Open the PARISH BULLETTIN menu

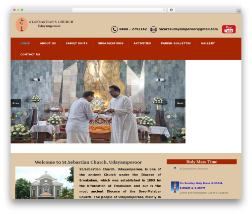(x=176, y=44)
